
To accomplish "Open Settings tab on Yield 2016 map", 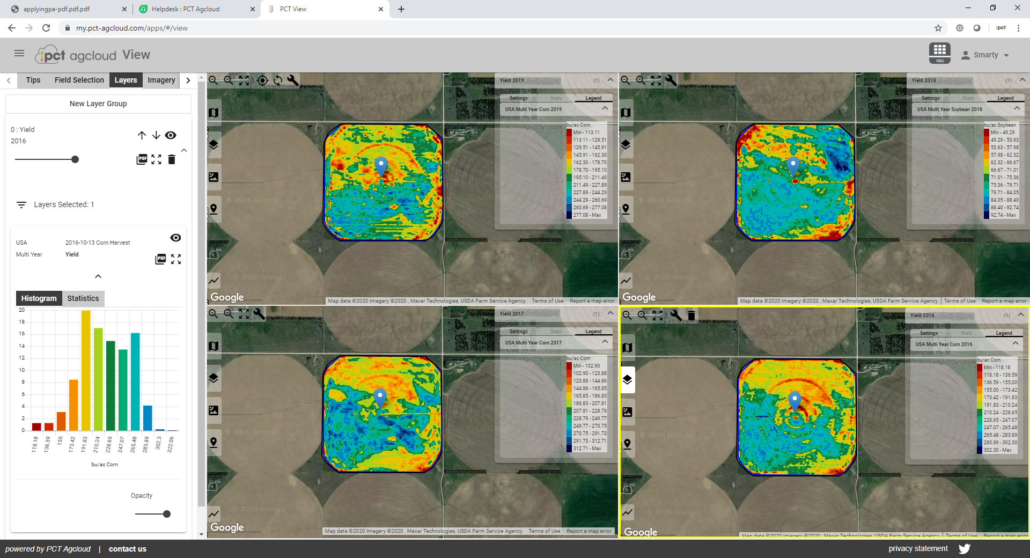I will point(929,333).
